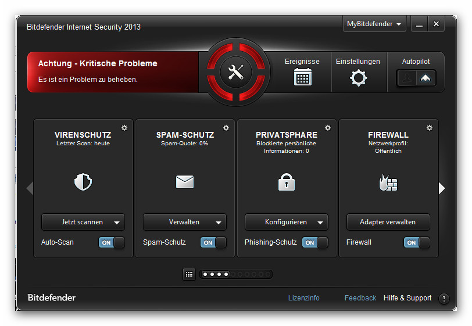Open Hilfe & Support
Image resolution: width=472 pixels, height=326 pixels.
click(407, 298)
